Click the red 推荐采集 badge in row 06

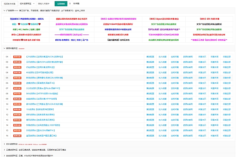17,83
